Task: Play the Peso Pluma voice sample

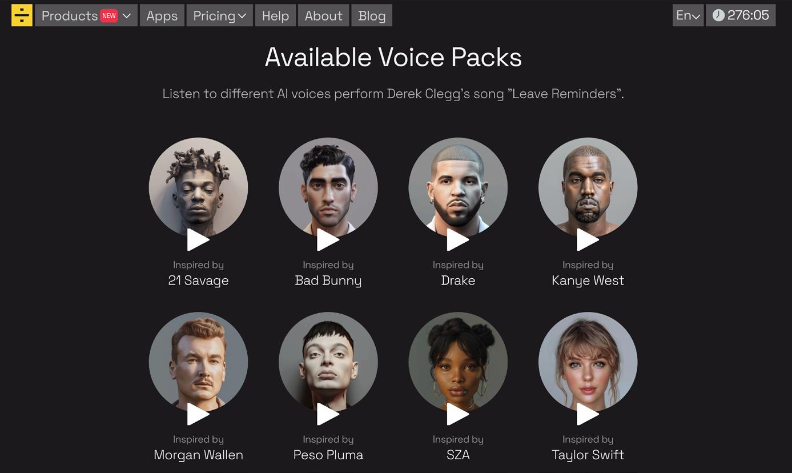Action: [x=328, y=414]
